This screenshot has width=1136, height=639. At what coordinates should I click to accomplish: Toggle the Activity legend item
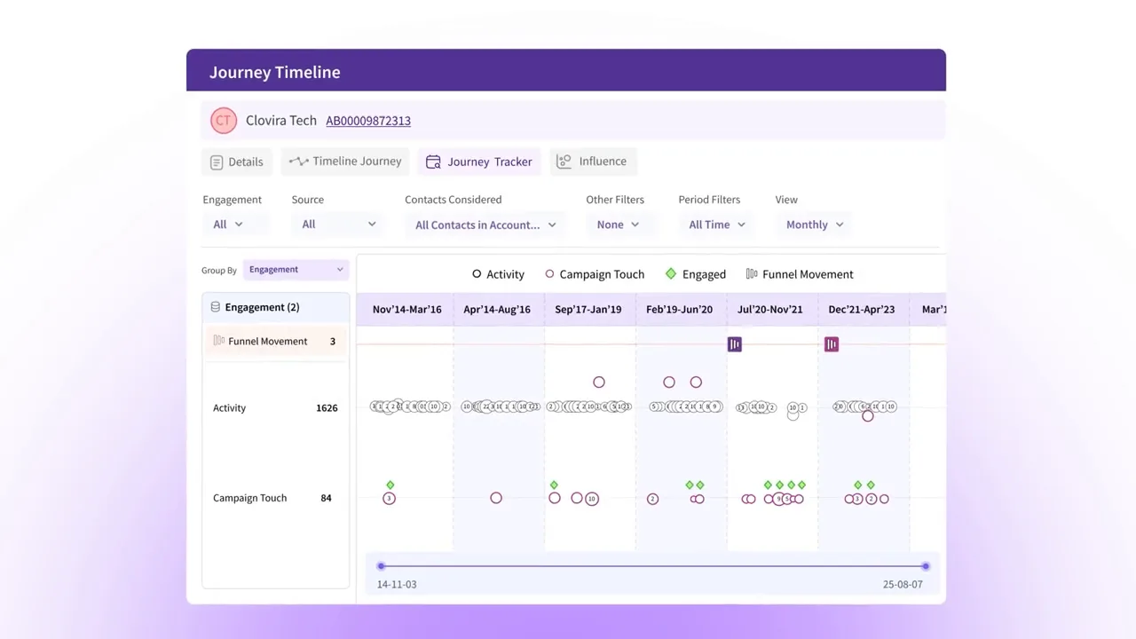(498, 274)
